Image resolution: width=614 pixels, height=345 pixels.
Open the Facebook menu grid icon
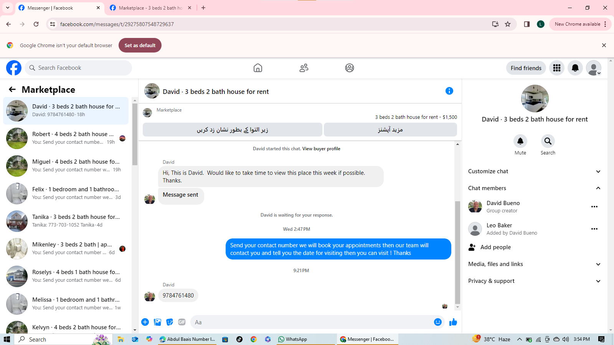click(557, 68)
